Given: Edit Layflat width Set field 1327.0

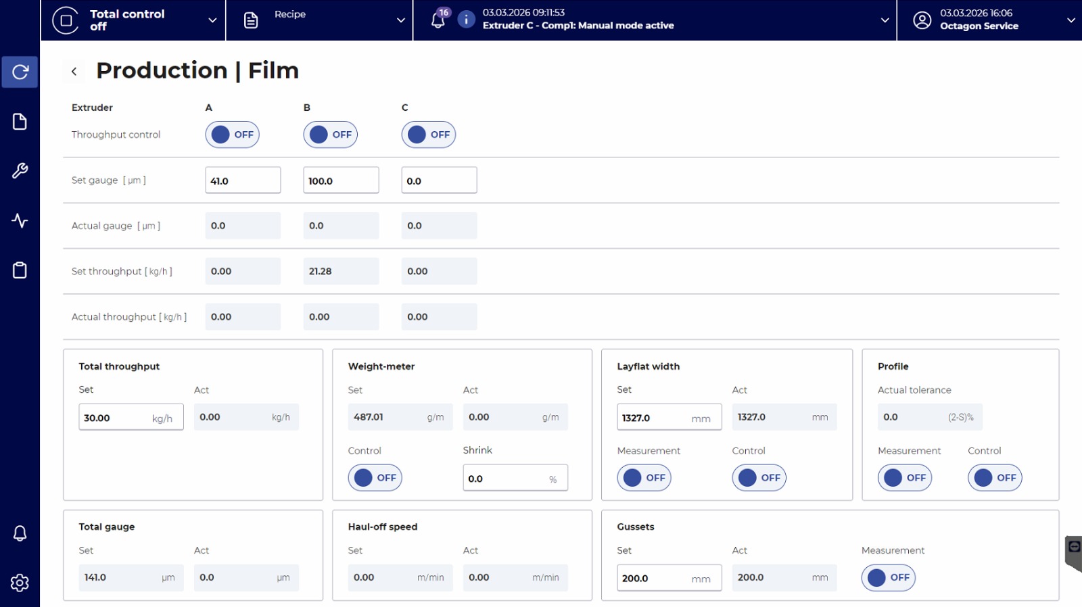Looking at the screenshot, I should (x=669, y=418).
